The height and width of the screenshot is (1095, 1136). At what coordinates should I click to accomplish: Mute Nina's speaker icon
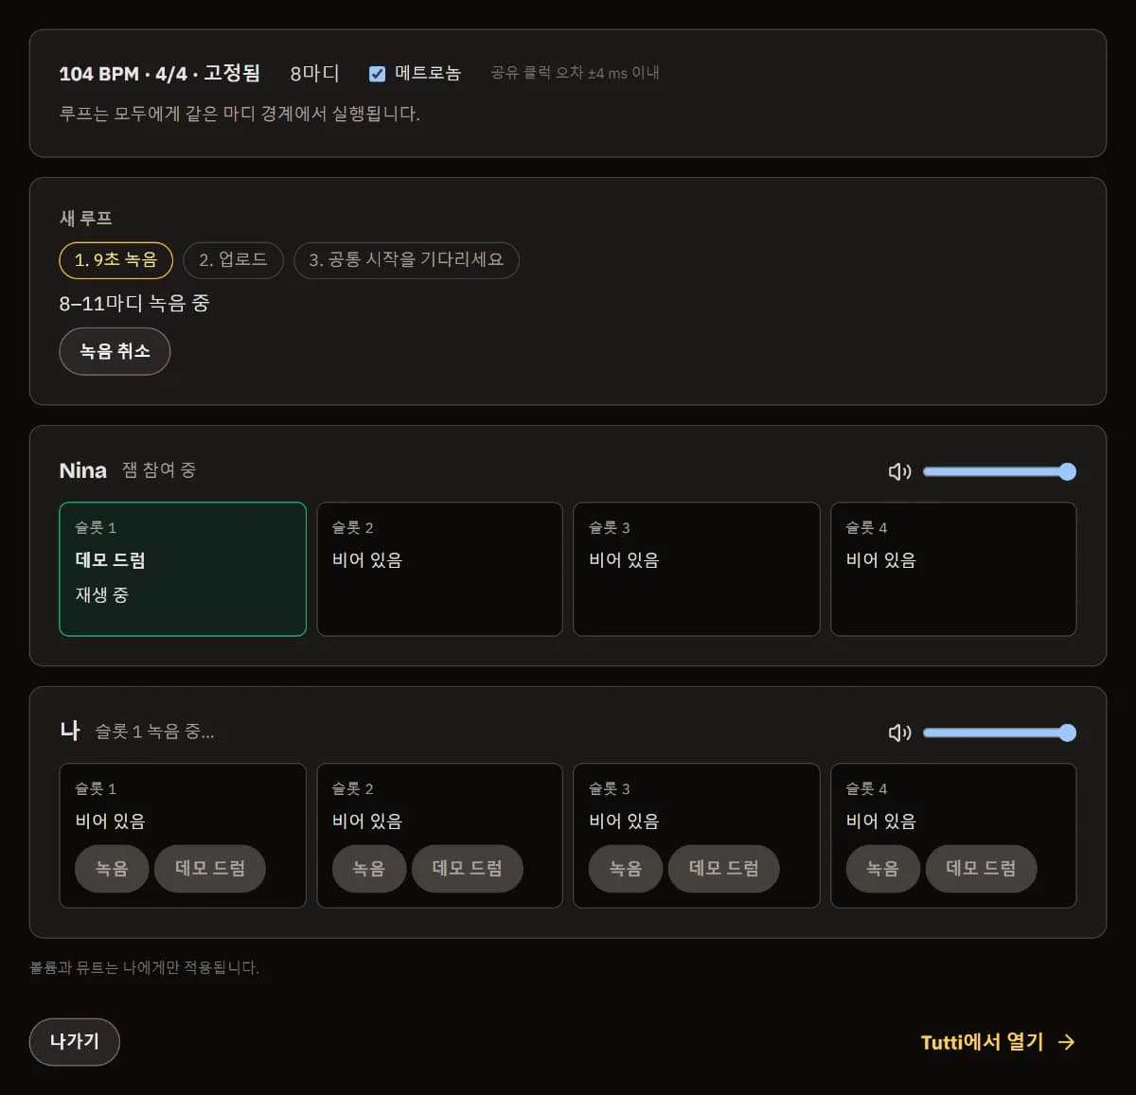click(x=899, y=471)
